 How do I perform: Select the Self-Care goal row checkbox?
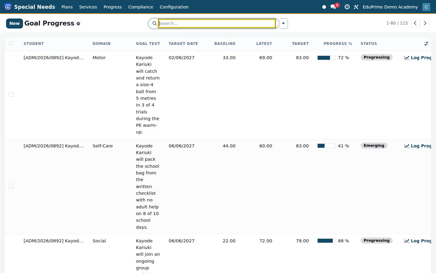pos(11,186)
